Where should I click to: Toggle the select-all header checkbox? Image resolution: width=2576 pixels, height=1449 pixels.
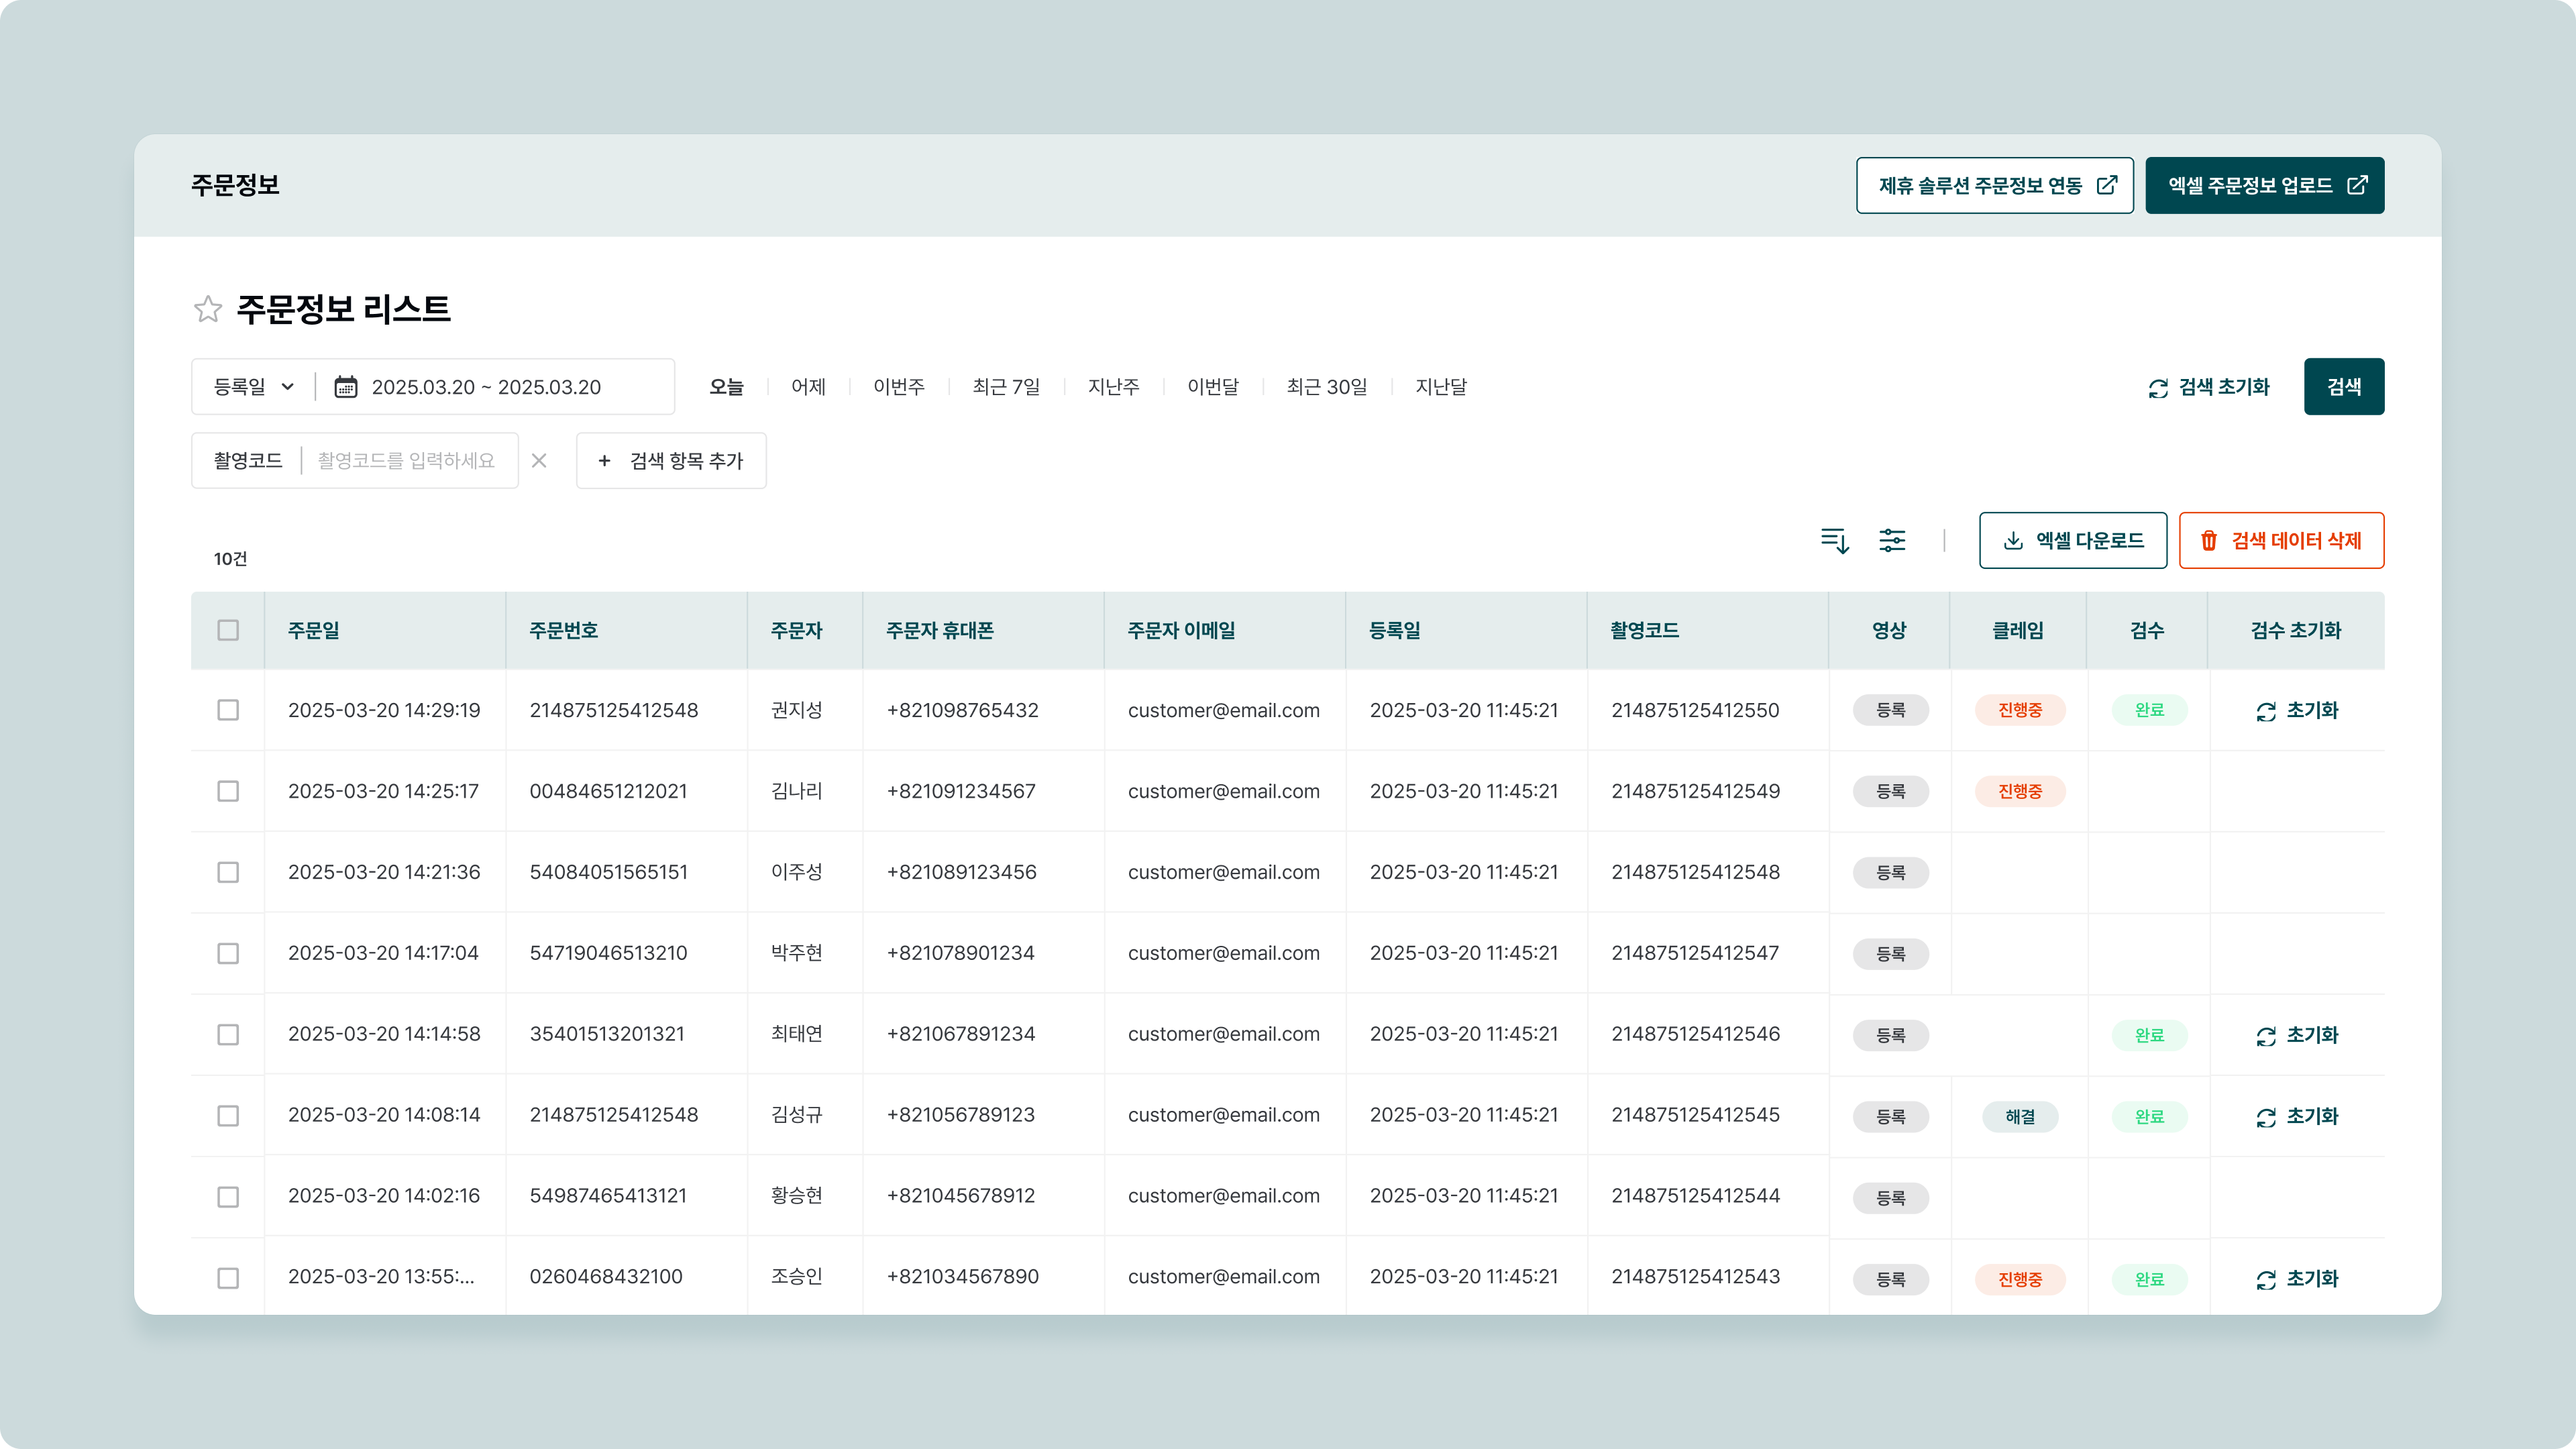(x=228, y=630)
